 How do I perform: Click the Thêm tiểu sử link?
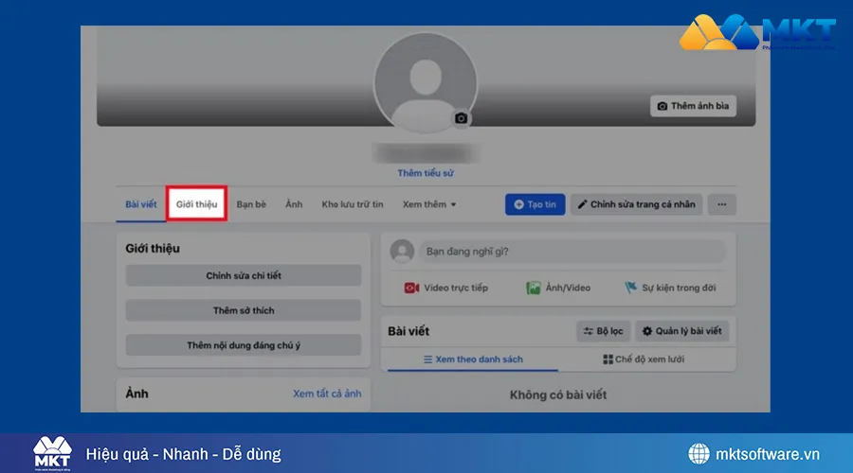(426, 173)
